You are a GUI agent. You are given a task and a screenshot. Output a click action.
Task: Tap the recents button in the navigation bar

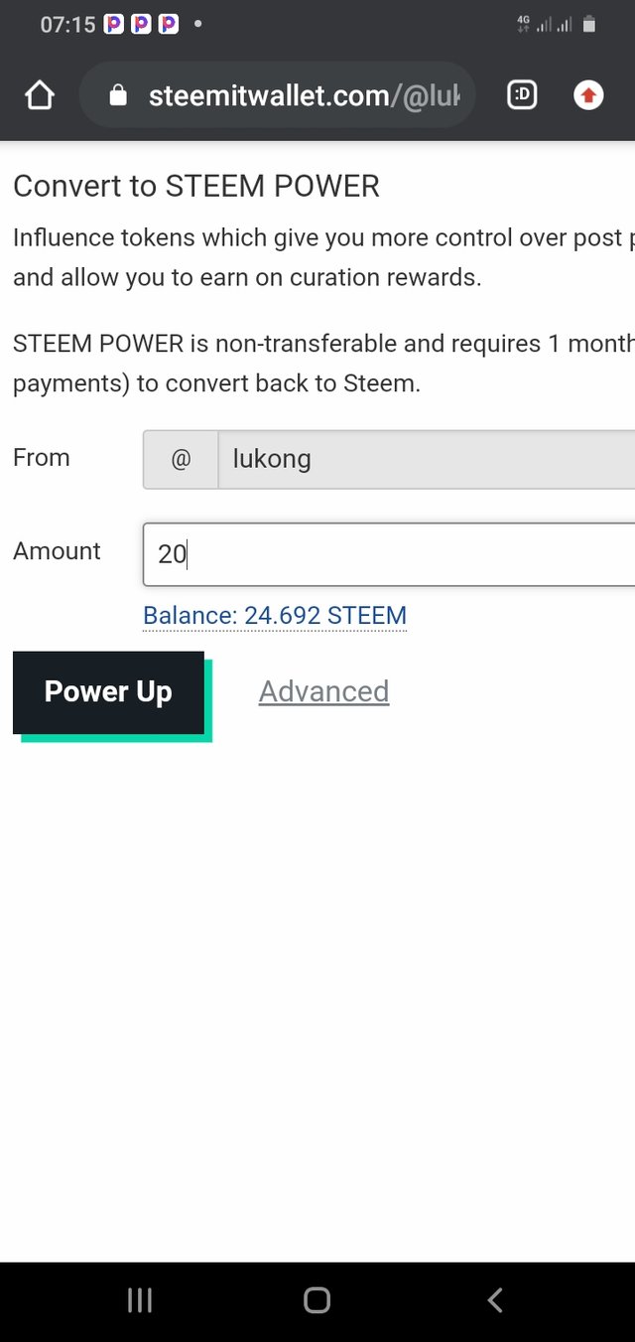point(139,1299)
